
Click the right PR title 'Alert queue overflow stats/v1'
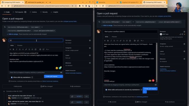point(130,32)
